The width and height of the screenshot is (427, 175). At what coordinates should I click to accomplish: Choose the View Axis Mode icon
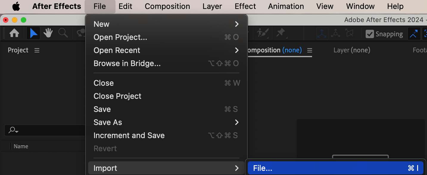tap(349, 34)
